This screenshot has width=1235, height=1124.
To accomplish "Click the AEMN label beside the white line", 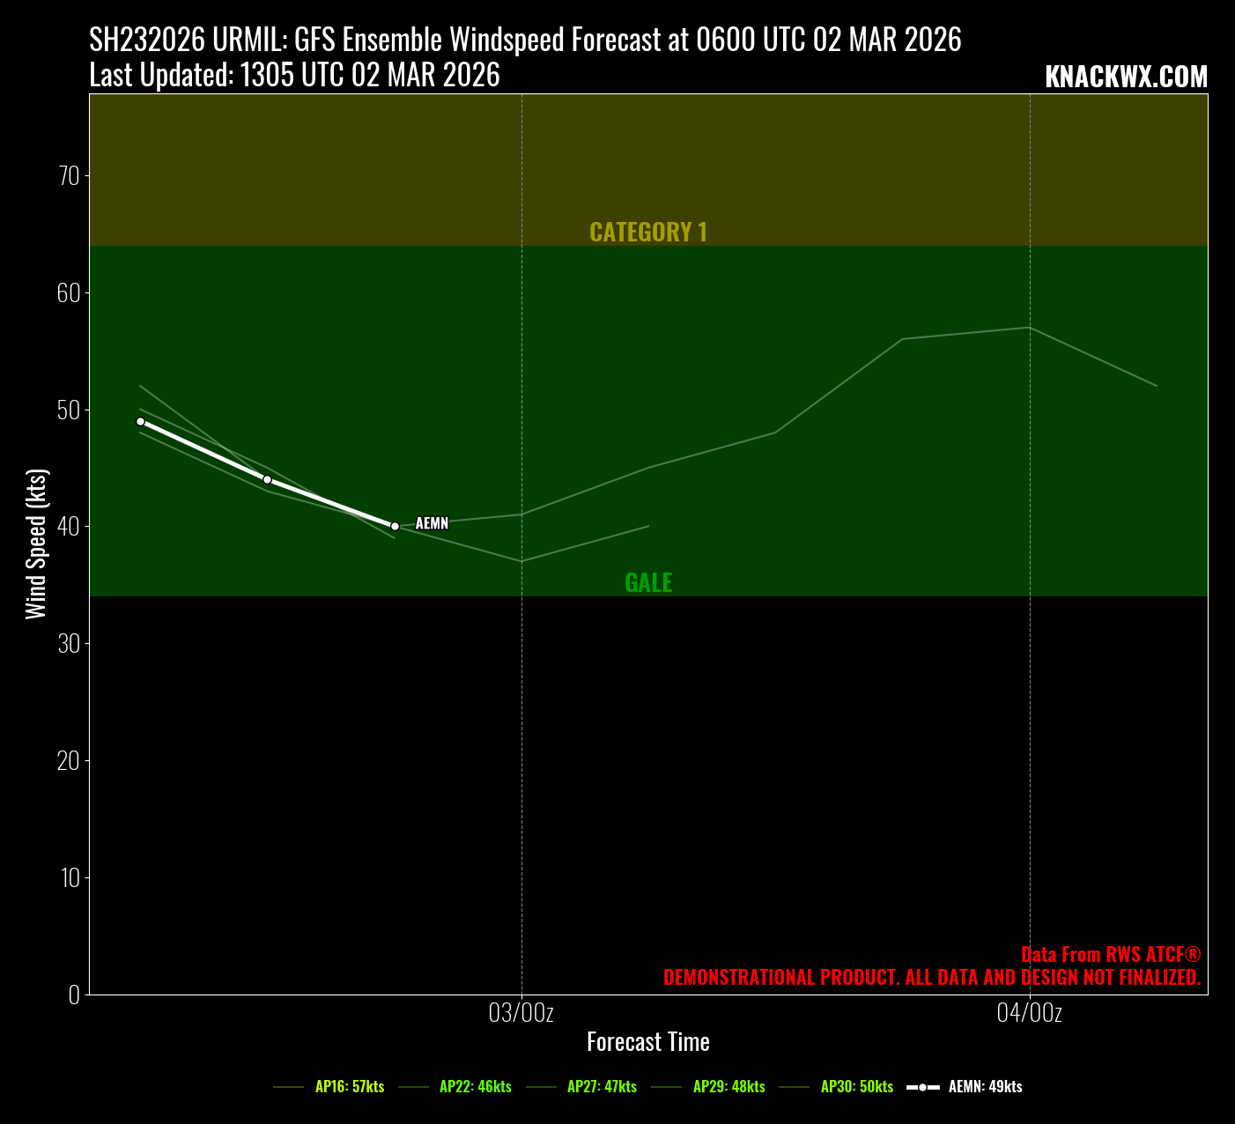I will point(432,523).
